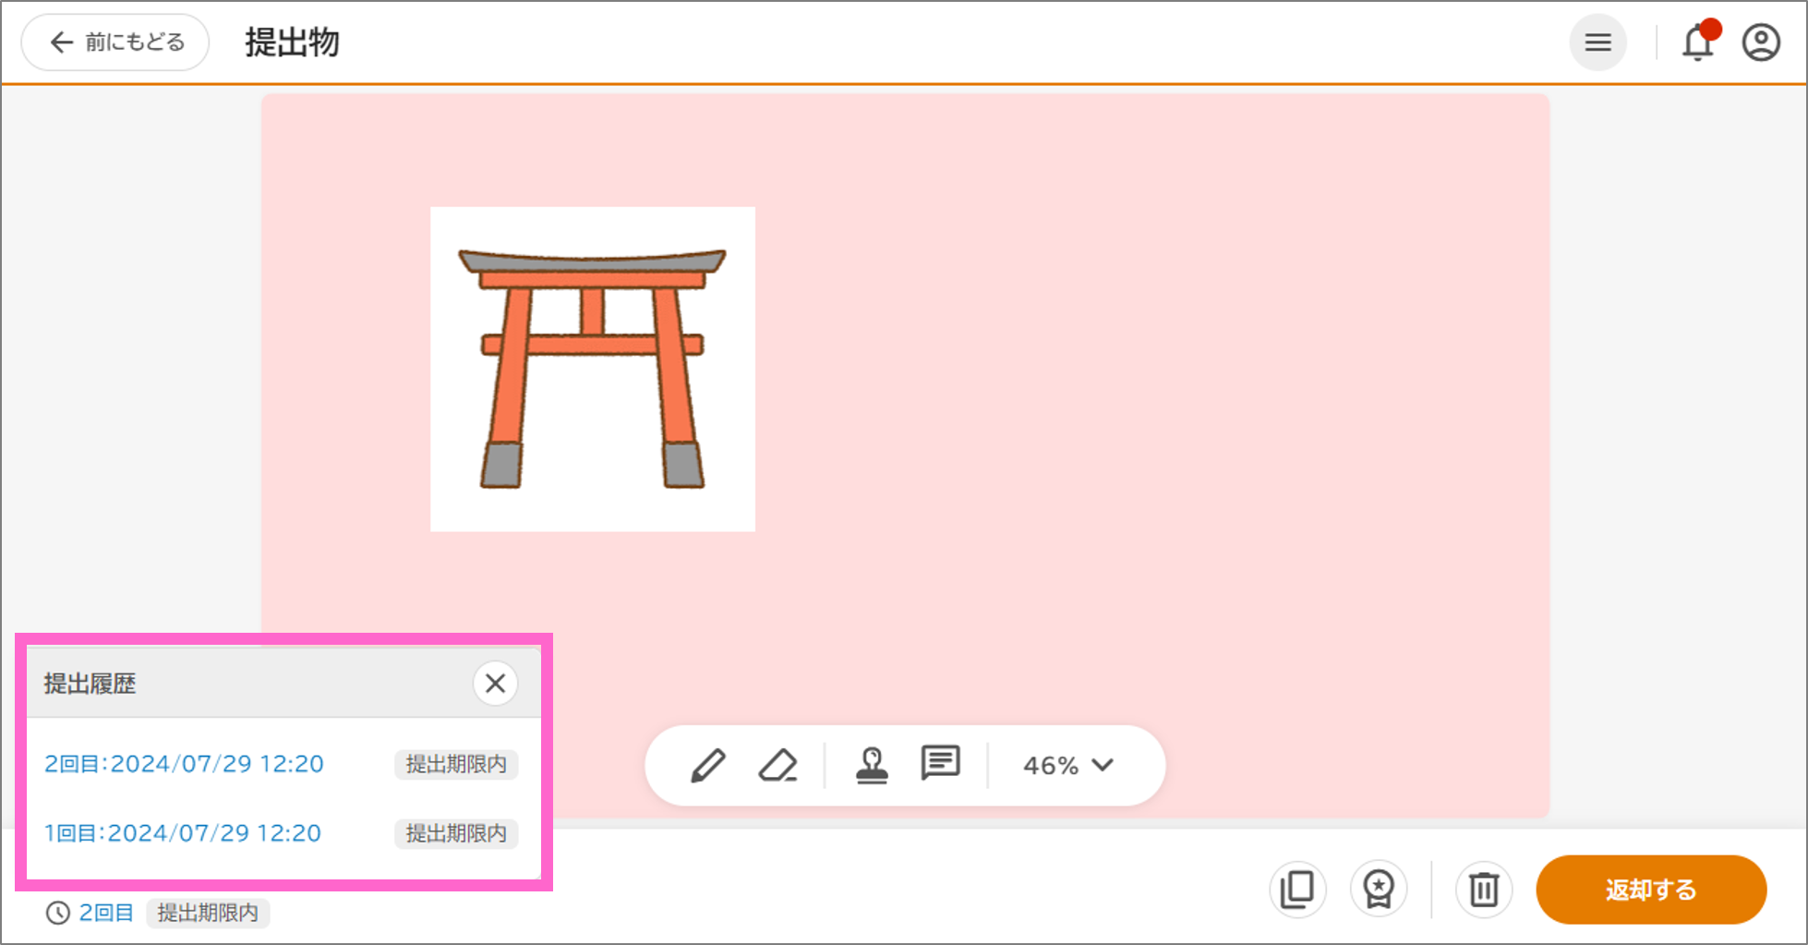Open the 1回目 submission history link
Screen dimensions: 1808x945
pos(182,832)
